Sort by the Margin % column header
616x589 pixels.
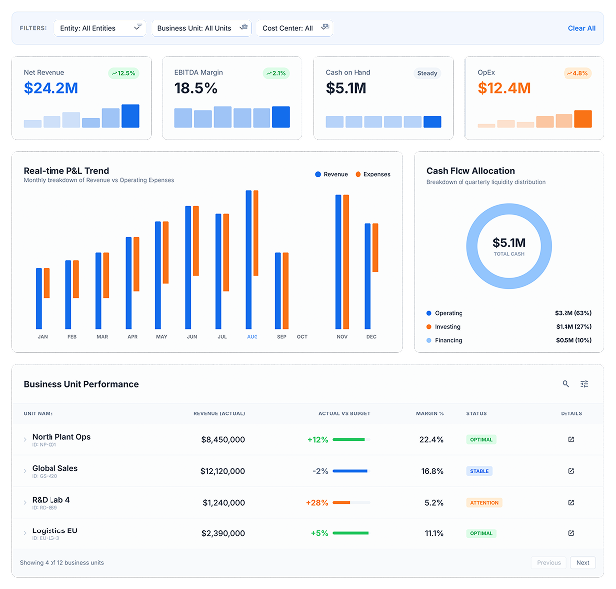point(430,413)
